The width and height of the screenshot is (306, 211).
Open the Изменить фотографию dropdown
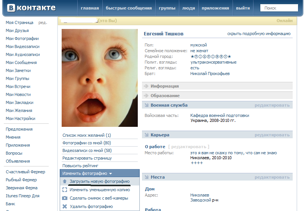click(x=100, y=173)
